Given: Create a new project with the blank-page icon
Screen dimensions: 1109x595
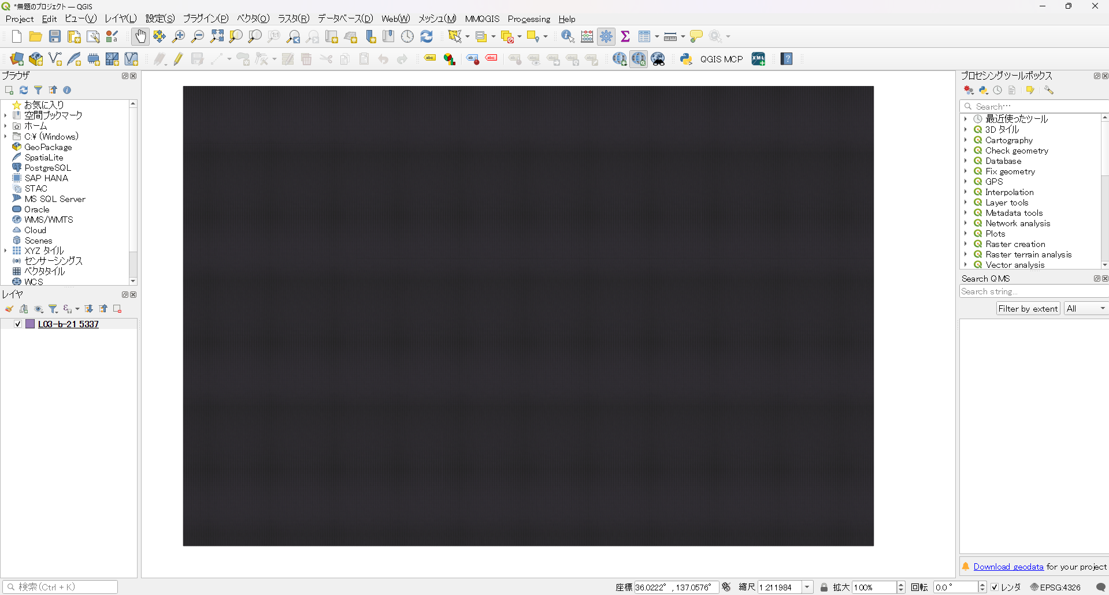Looking at the screenshot, I should (x=17, y=36).
